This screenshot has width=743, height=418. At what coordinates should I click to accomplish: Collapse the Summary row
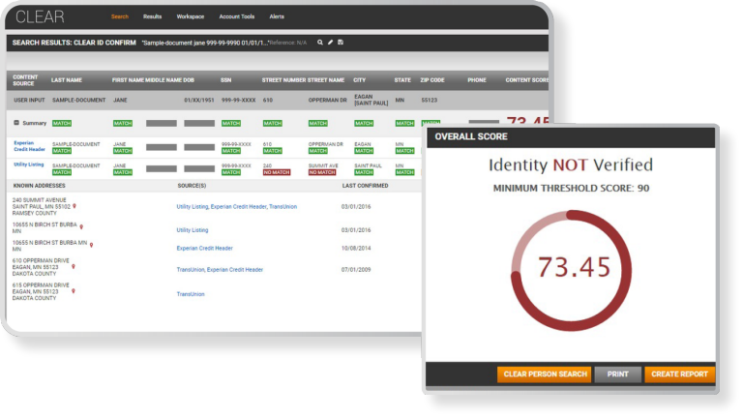(x=15, y=123)
